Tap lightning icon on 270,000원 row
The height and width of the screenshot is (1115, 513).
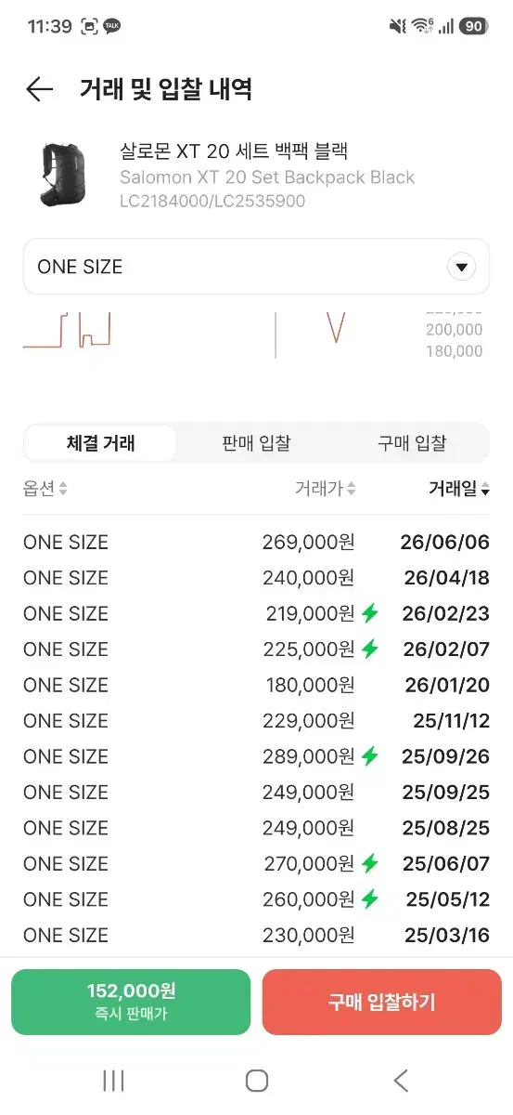pyautogui.click(x=370, y=863)
